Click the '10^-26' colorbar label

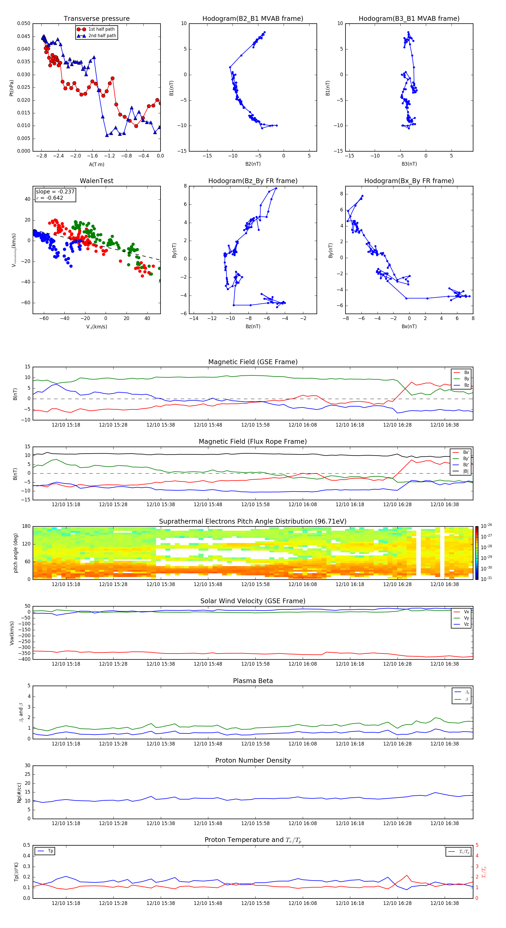(x=486, y=526)
